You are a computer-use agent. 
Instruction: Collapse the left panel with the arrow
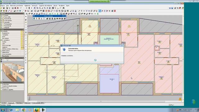tap(26, 16)
